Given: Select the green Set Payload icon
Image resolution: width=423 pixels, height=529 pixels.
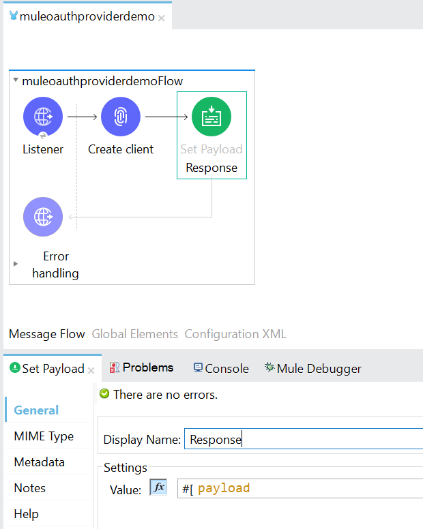Looking at the screenshot, I should tap(211, 117).
